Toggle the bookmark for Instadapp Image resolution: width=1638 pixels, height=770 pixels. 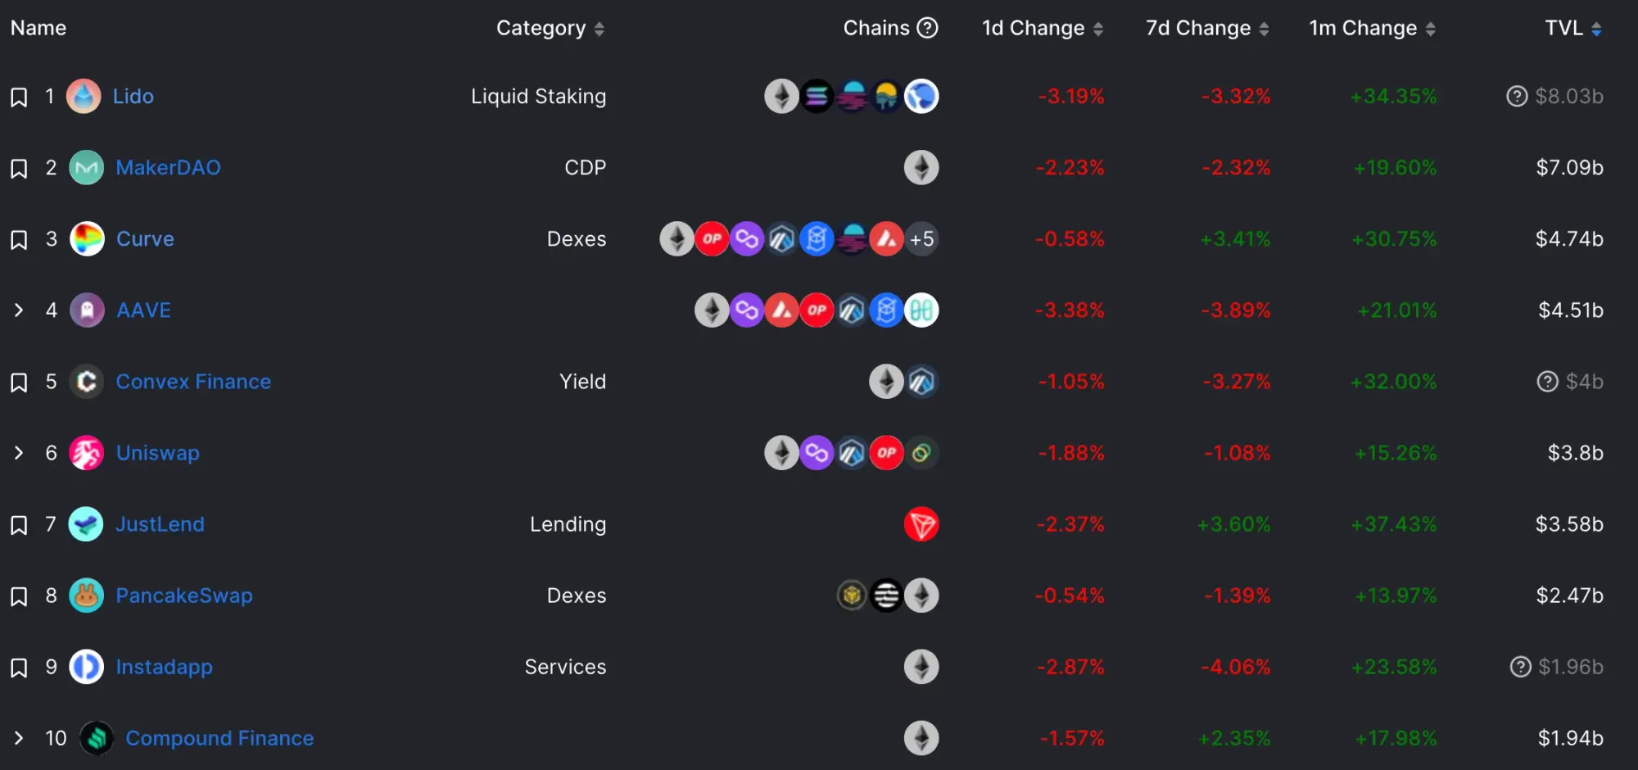(x=19, y=668)
